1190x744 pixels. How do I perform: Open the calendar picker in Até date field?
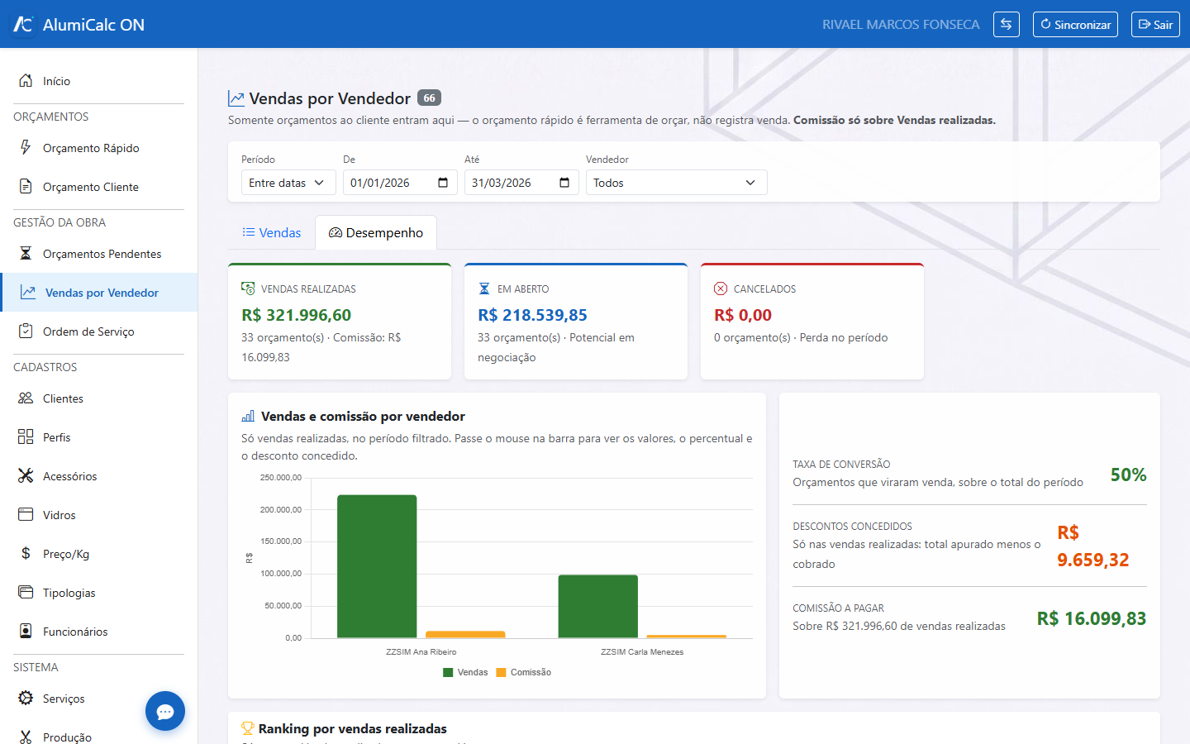click(564, 183)
